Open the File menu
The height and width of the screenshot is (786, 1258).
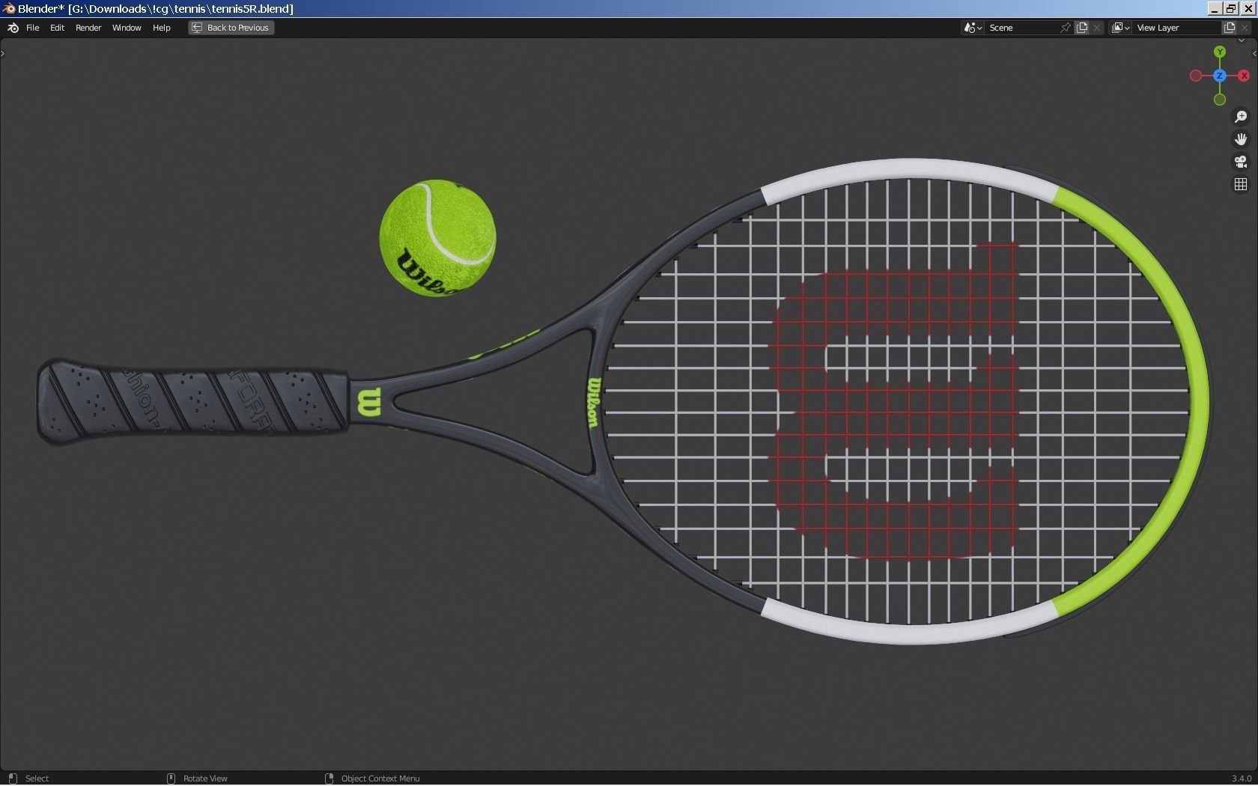33,28
